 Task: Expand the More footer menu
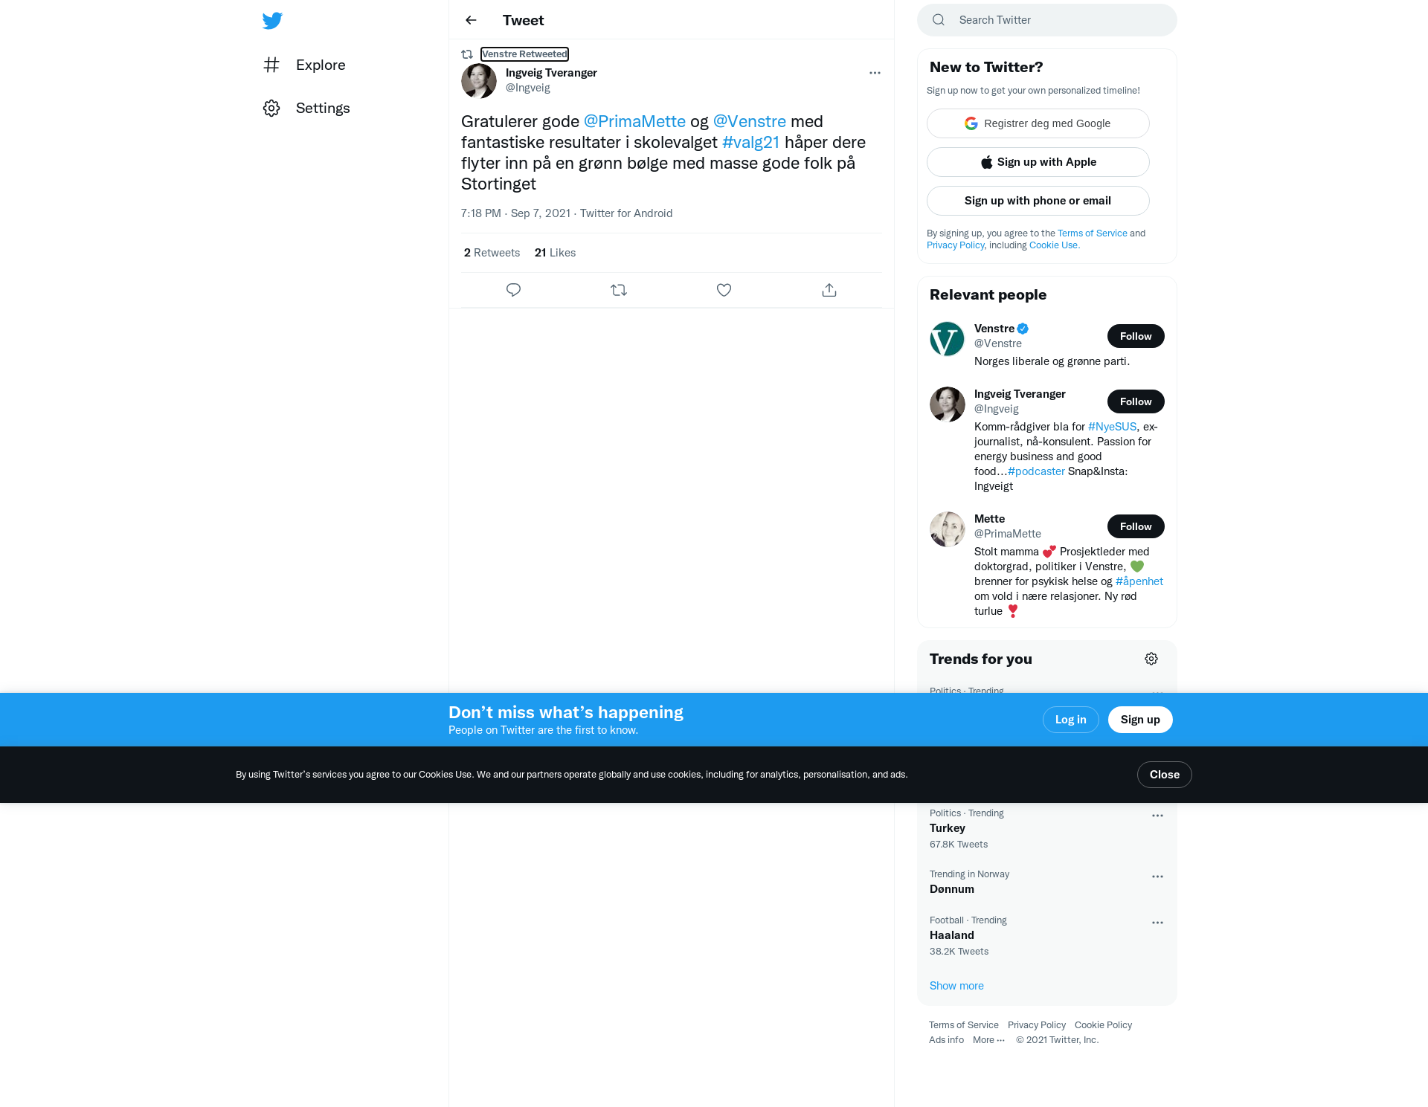988,1039
